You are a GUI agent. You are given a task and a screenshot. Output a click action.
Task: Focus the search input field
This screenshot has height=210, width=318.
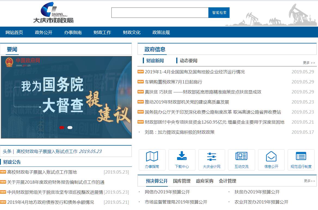pyautogui.click(x=160, y=13)
